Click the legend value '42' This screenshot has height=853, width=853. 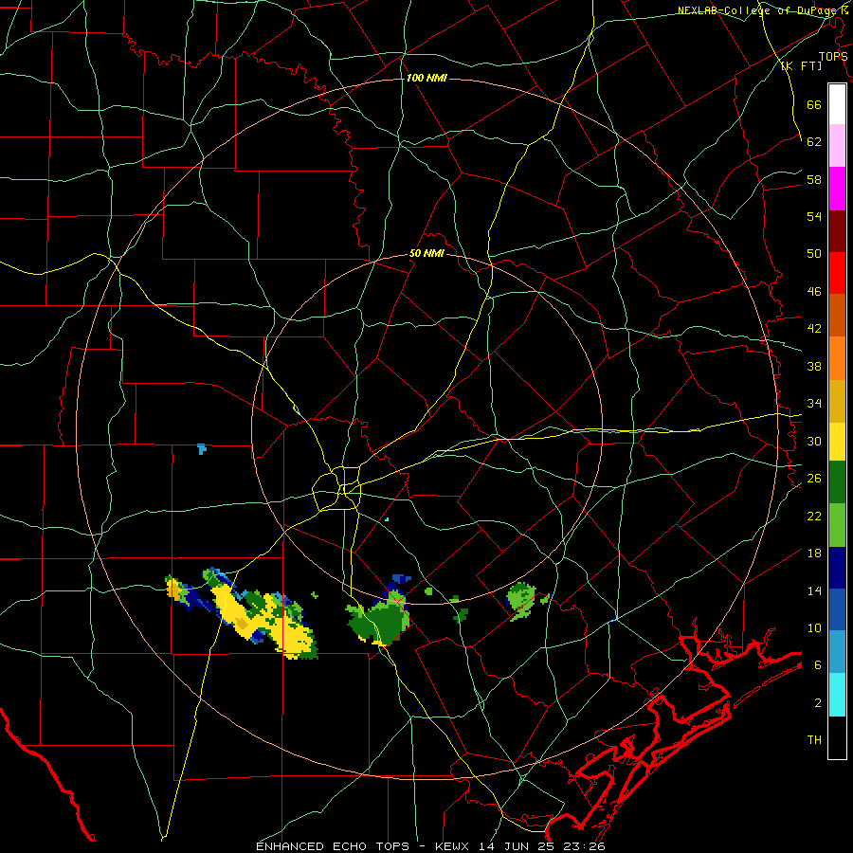814,329
